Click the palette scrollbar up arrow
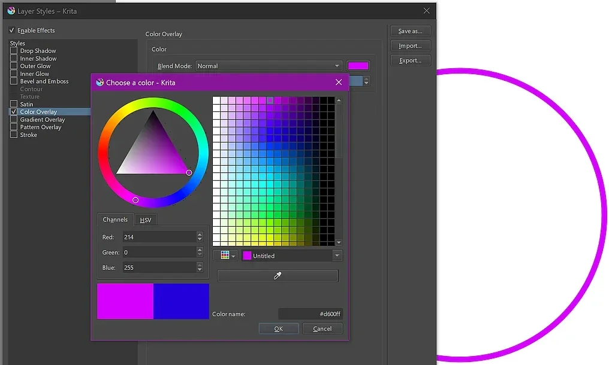Screen dimensions: 609x365 click(x=339, y=100)
